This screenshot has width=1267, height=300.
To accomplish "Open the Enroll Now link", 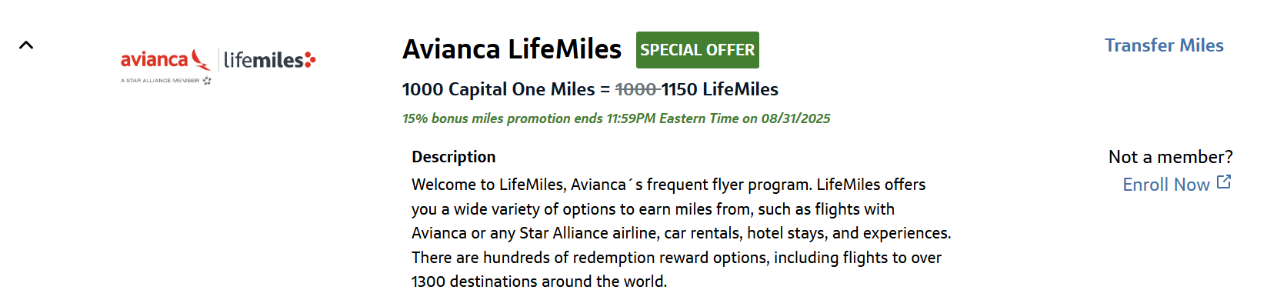I will coord(1166,185).
